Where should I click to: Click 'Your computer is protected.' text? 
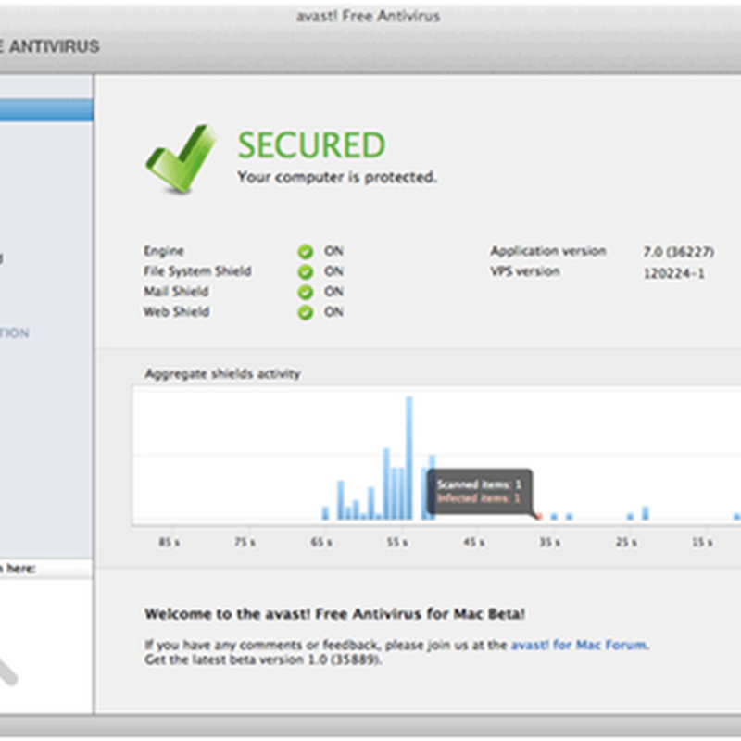point(337,177)
